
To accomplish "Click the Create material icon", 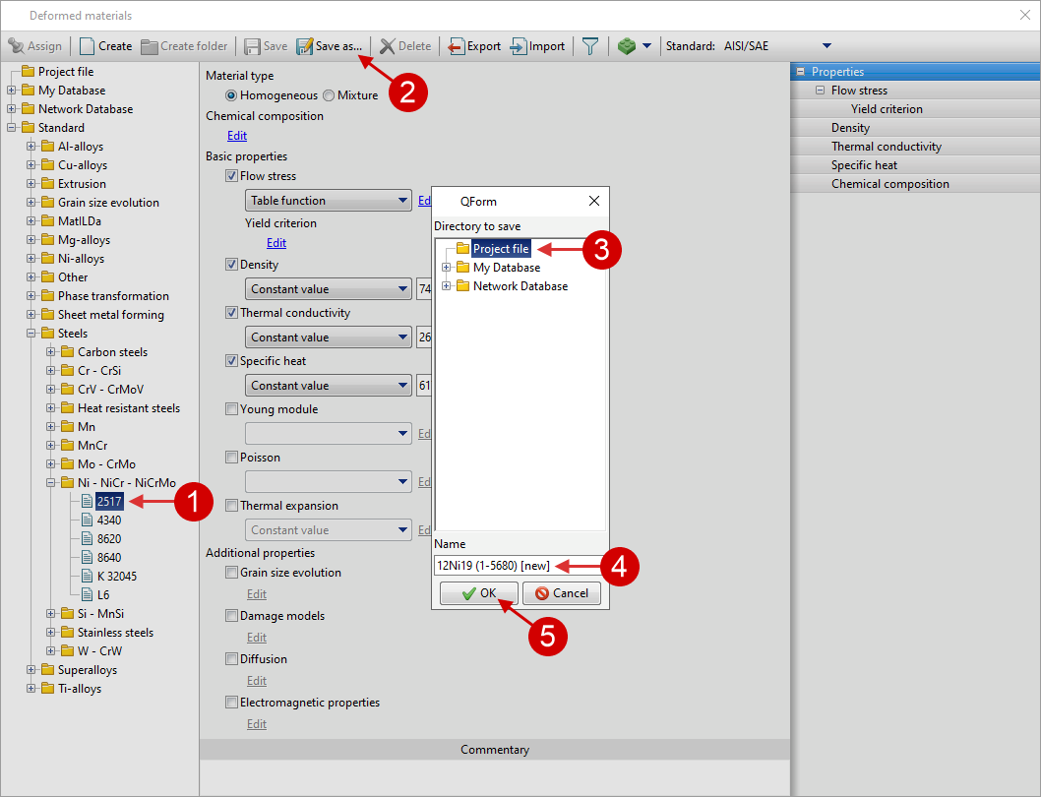I will pos(88,46).
